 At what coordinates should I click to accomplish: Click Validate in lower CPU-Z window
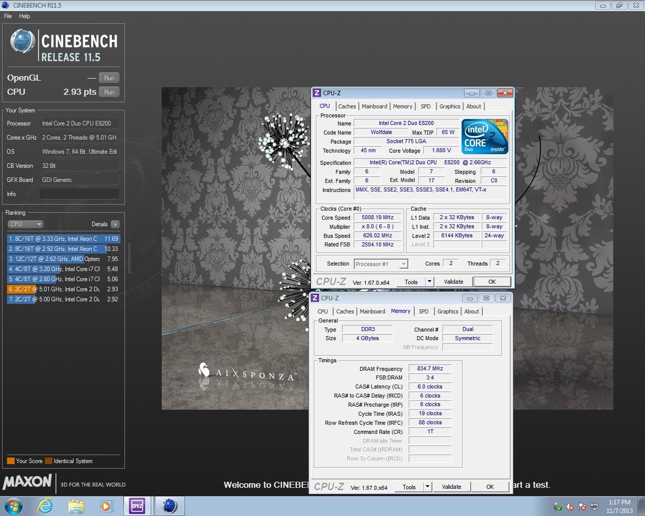pos(451,487)
